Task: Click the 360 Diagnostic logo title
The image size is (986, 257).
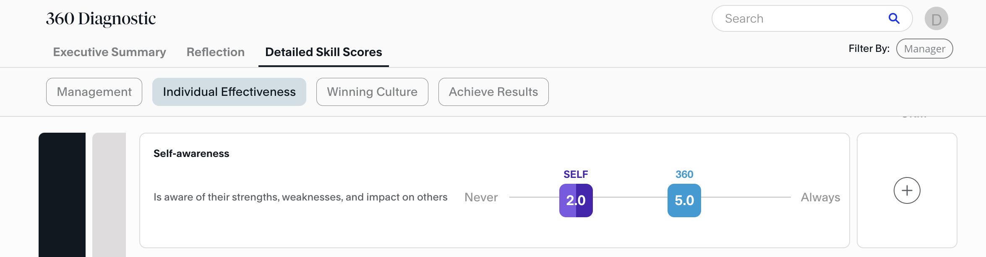Action: 101,18
